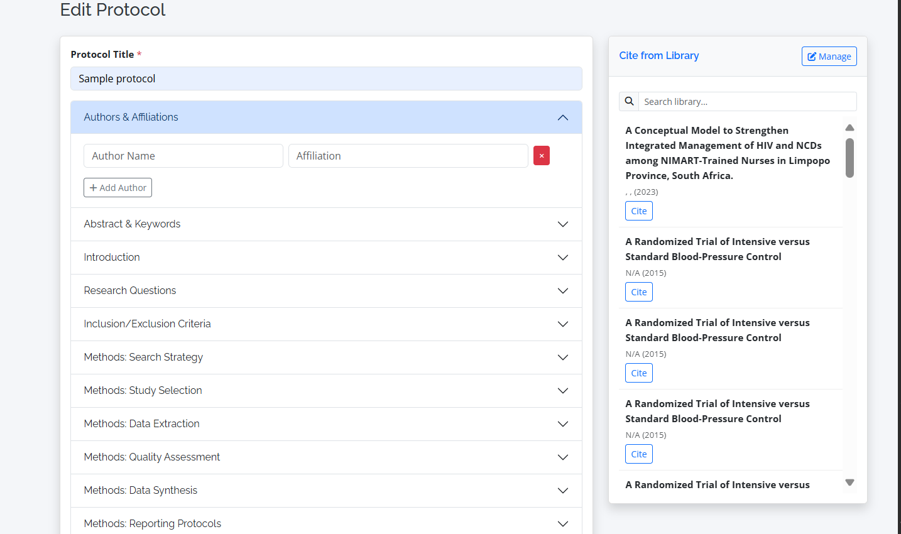The width and height of the screenshot is (901, 534).
Task: Open Manage library with the edit icon
Action: [829, 57]
